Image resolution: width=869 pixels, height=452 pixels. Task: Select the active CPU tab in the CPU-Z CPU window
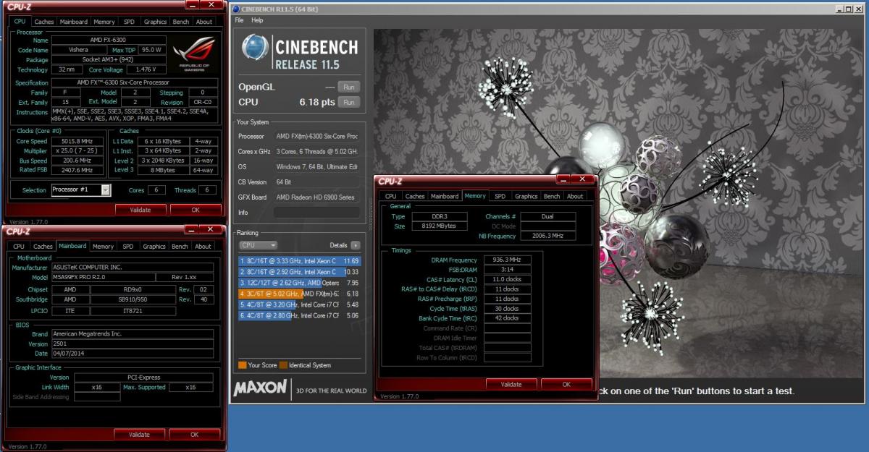[x=20, y=21]
